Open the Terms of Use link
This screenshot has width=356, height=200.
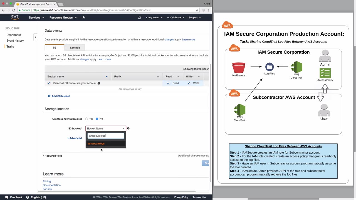[199, 197]
